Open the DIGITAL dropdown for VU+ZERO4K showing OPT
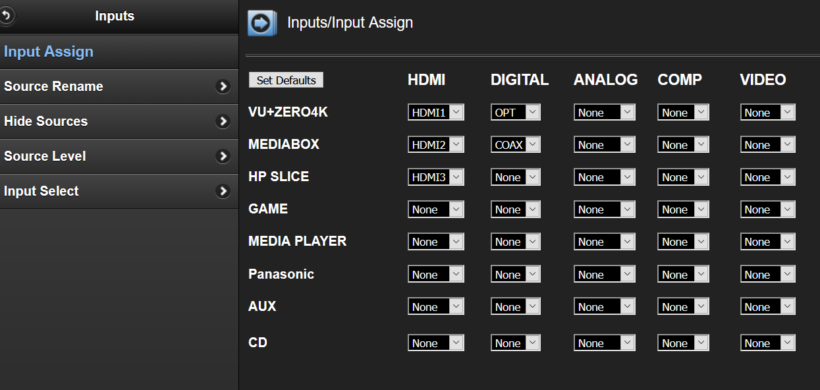Screen dimensions: 820x390 pos(515,113)
